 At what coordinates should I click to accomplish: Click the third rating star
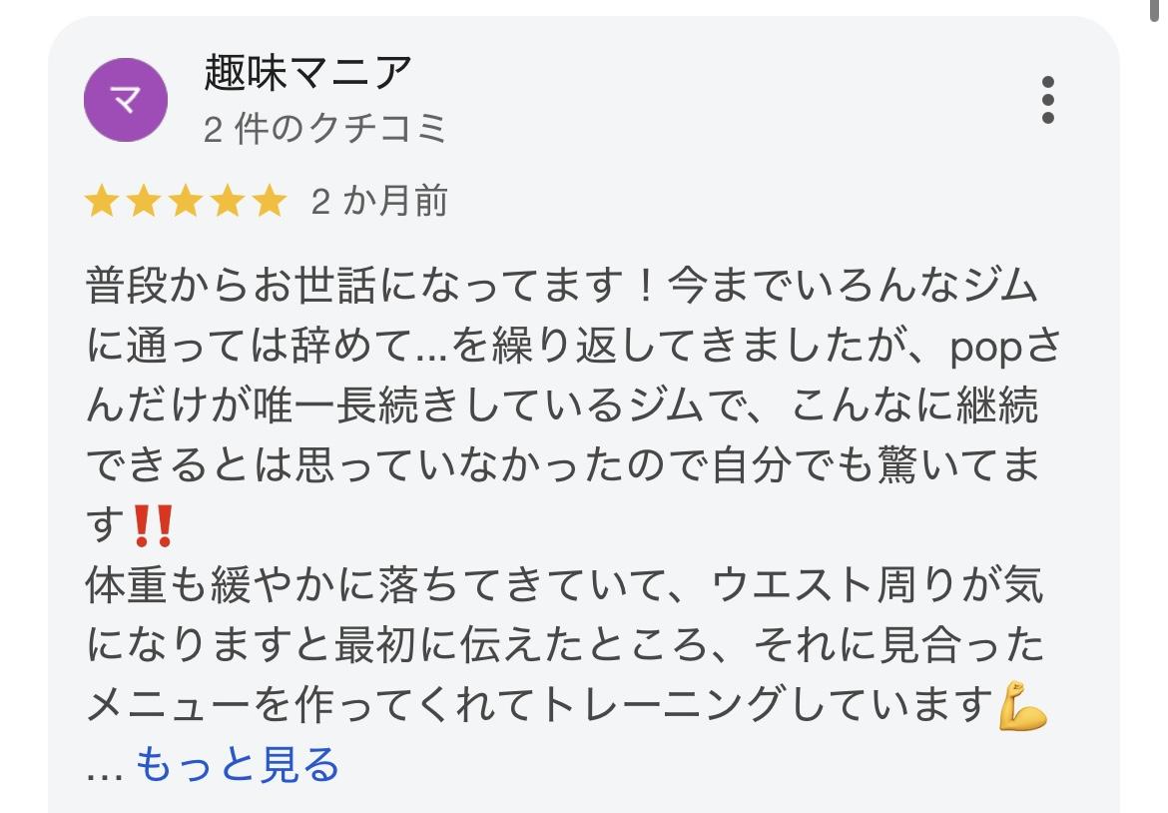(185, 203)
